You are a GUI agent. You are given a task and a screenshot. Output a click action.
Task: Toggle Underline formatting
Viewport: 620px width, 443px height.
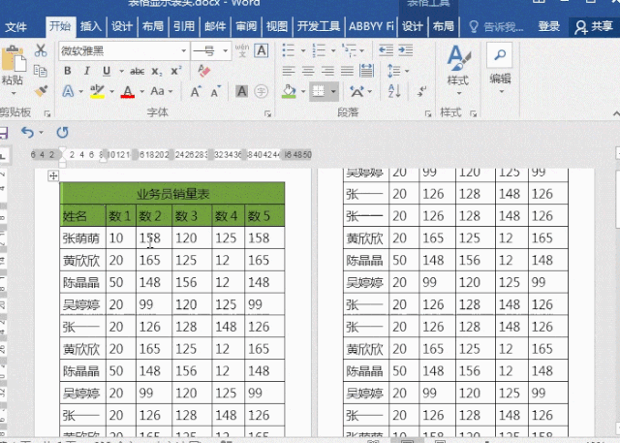(x=107, y=71)
